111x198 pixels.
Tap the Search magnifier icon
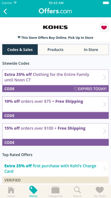(x=77, y=190)
